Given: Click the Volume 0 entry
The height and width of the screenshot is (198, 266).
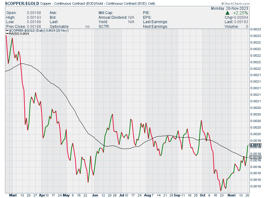Looking at the screenshot, I should pos(236,27).
